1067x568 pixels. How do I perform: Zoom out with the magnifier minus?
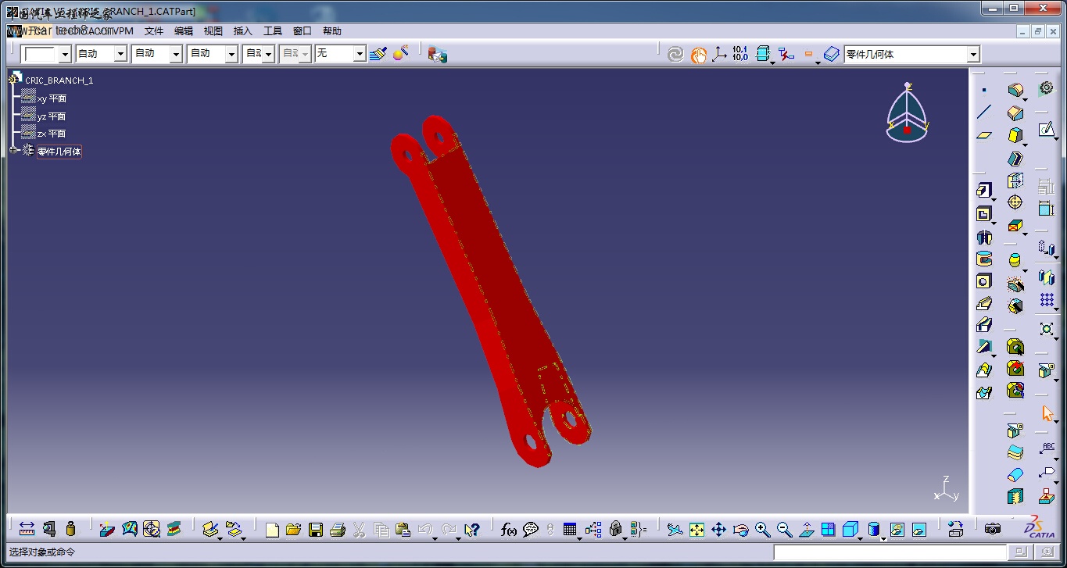coord(784,530)
